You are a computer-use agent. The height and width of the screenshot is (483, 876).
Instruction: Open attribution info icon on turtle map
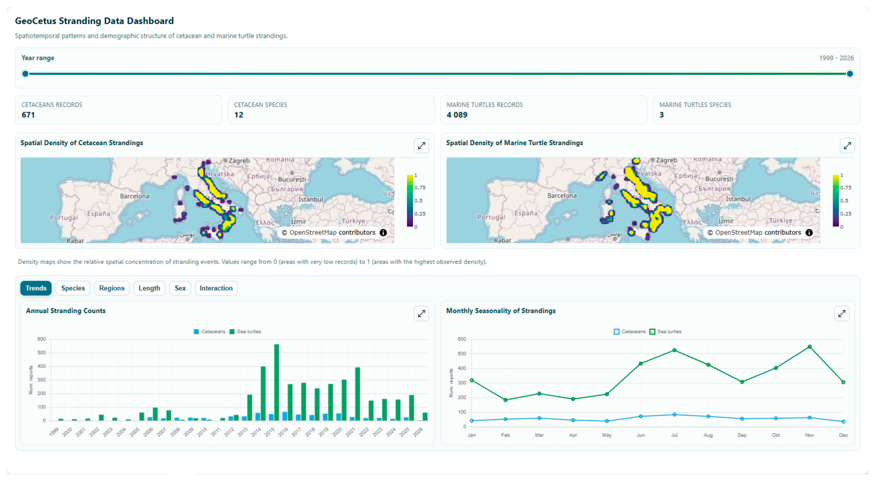[809, 232]
